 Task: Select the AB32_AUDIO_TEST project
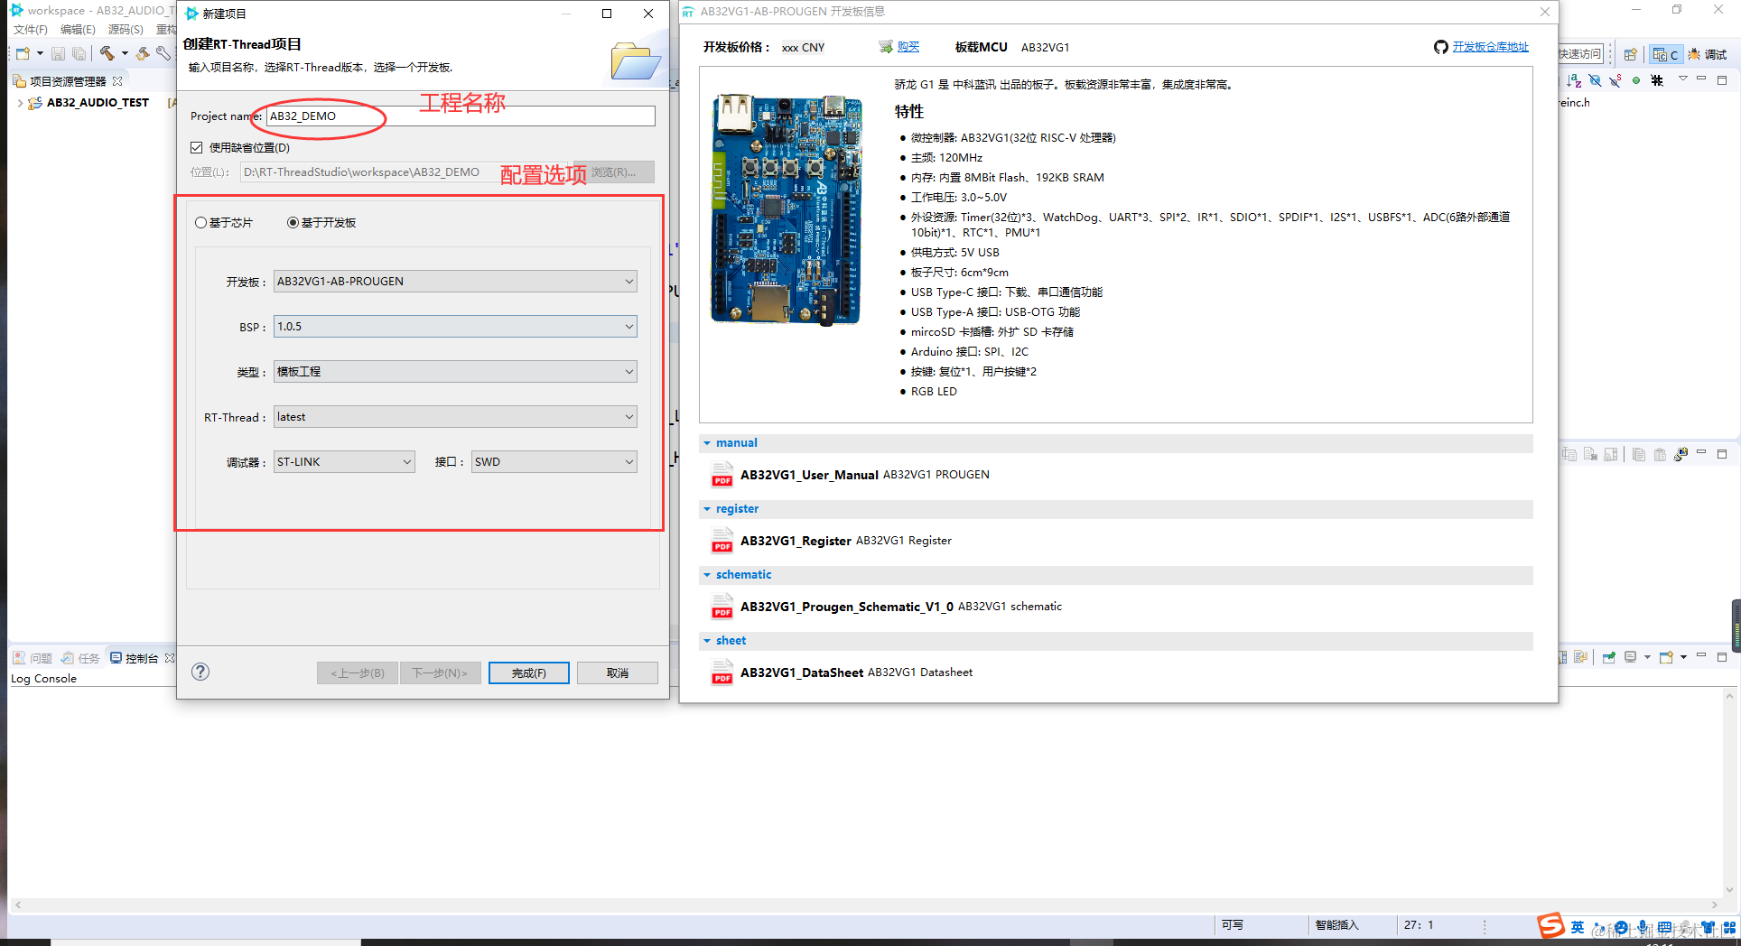point(98,103)
